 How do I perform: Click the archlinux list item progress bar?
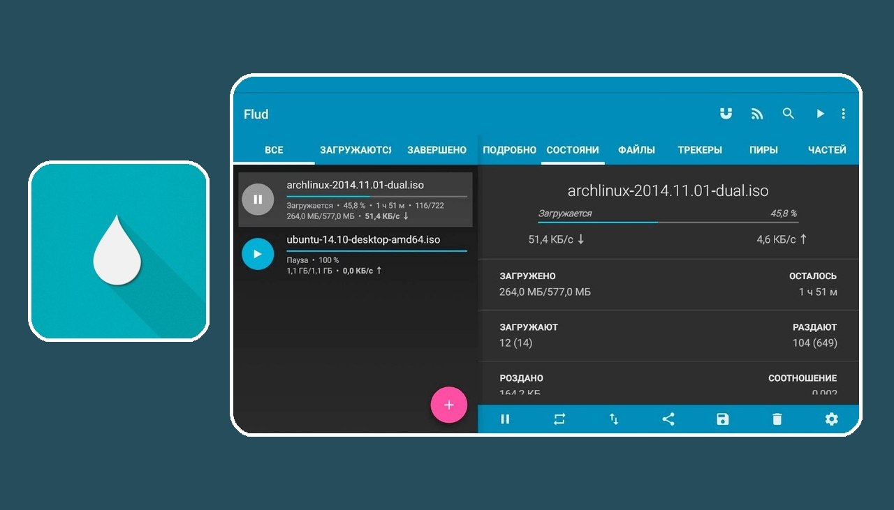(376, 197)
